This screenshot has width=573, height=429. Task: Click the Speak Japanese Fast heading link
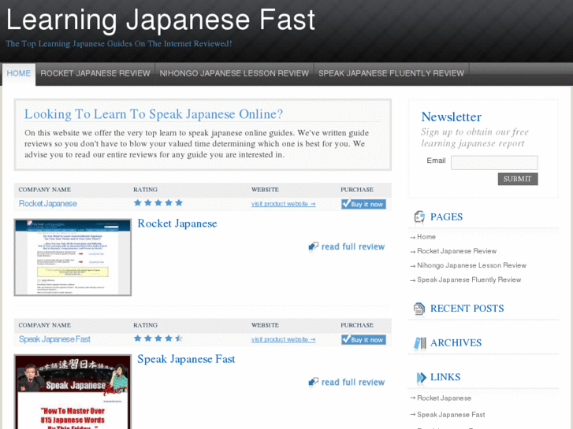[186, 359]
